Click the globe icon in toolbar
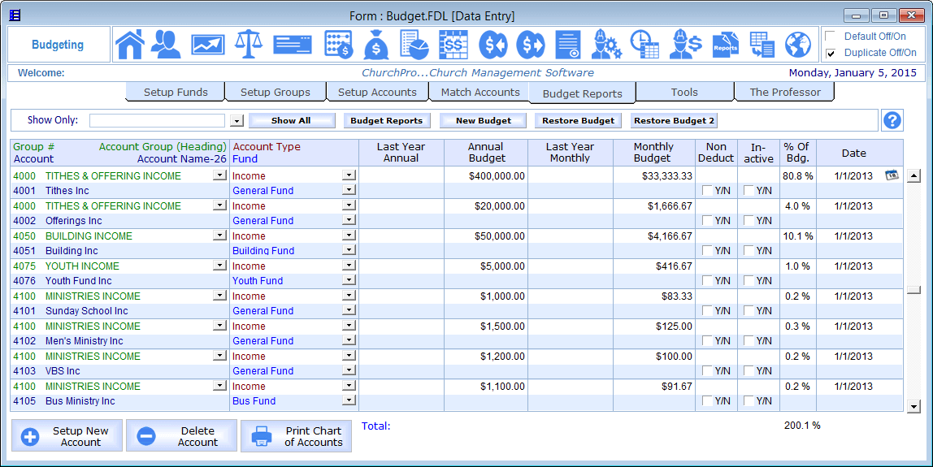 click(799, 45)
